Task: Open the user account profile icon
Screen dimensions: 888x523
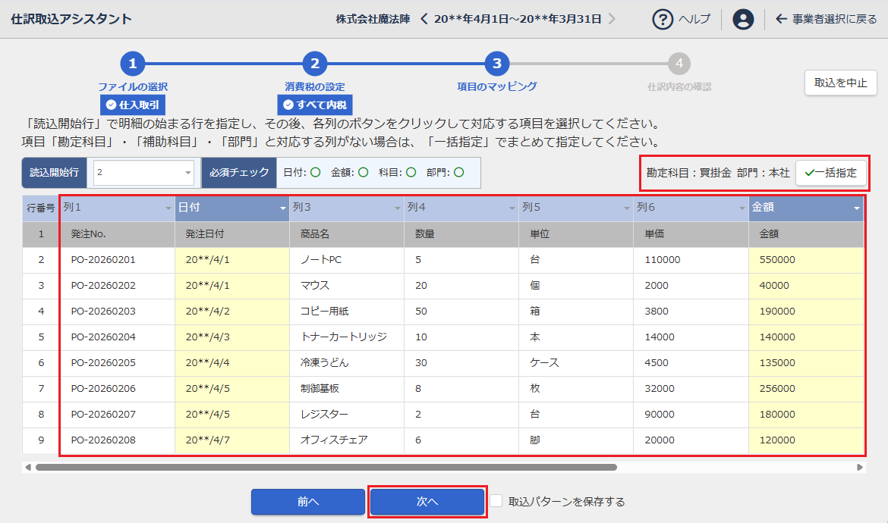Action: (x=743, y=19)
